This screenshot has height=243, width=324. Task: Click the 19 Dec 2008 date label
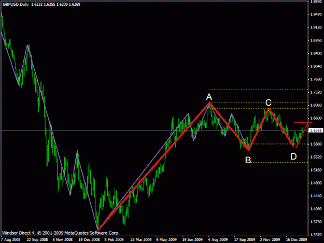pyautogui.click(x=89, y=240)
